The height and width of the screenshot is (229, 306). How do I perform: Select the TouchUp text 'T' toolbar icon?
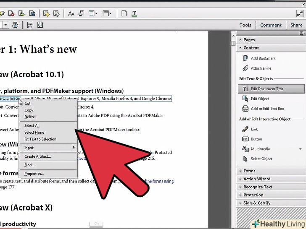pos(134,13)
